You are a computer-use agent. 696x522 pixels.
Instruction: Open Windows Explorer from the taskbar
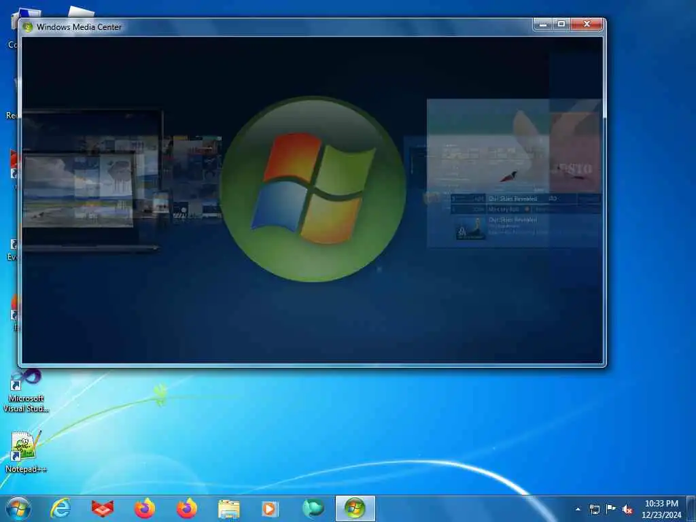228,508
